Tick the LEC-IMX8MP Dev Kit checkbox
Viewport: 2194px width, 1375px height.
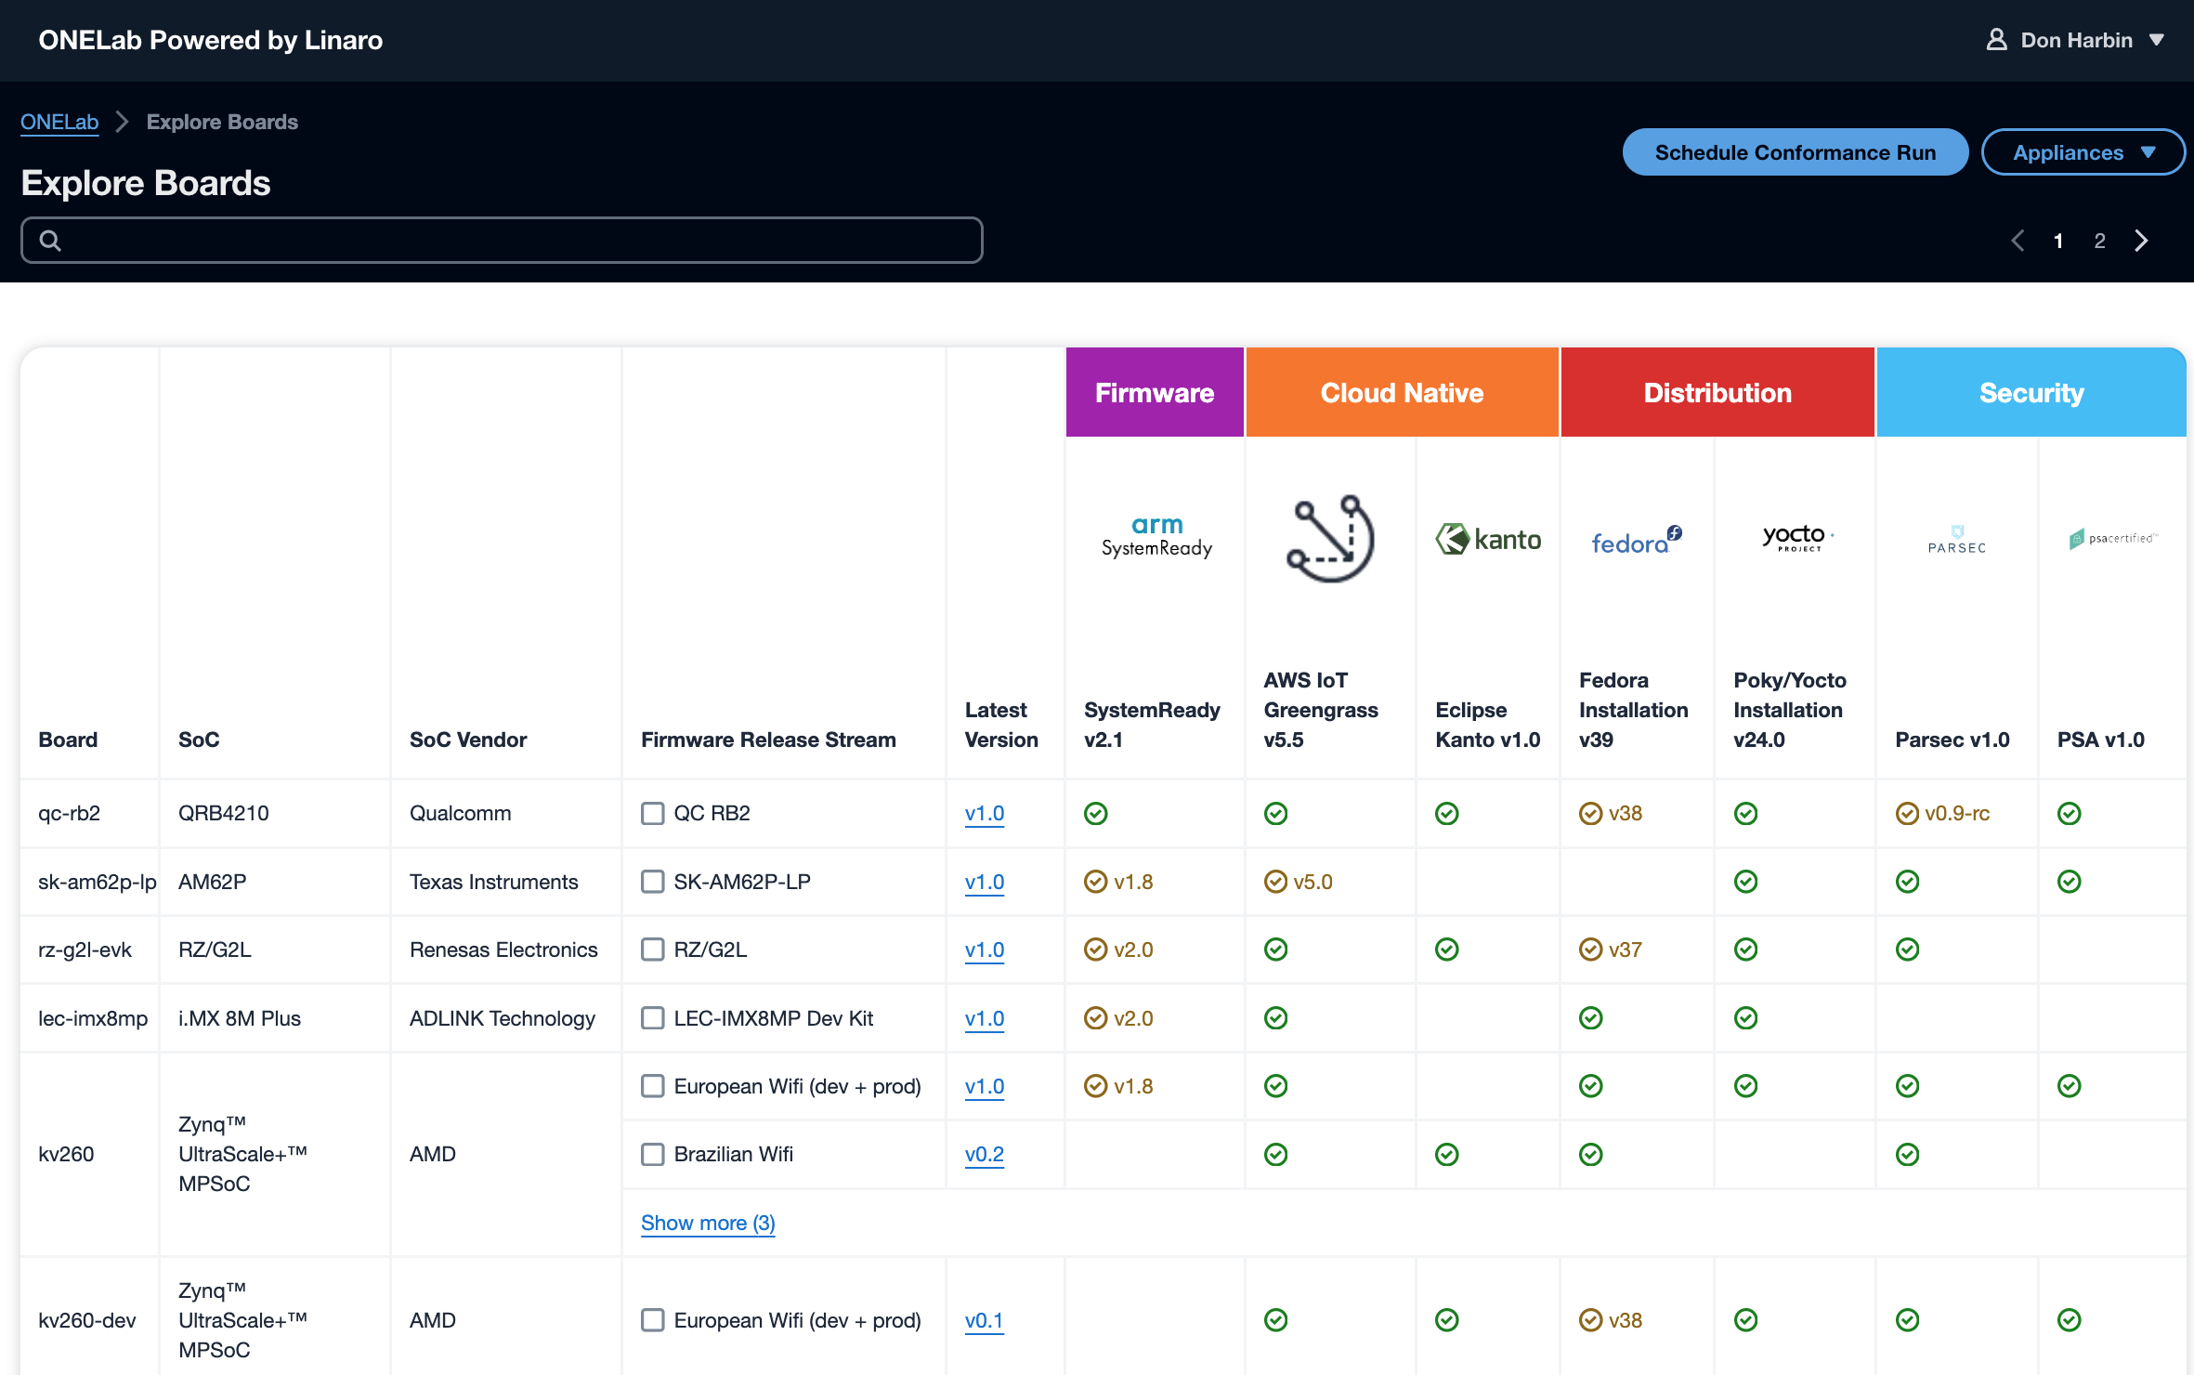pos(653,1018)
